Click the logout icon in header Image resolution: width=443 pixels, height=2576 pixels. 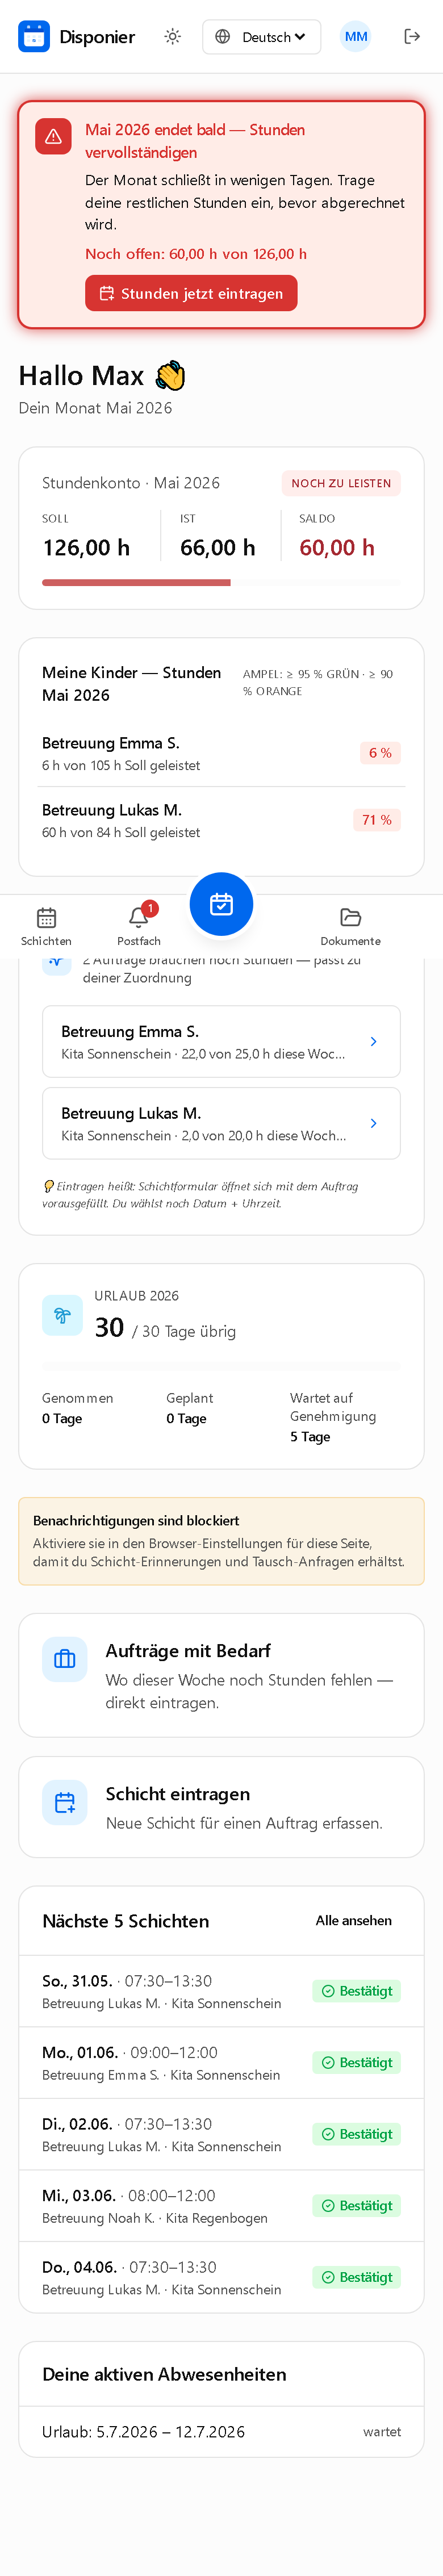[x=412, y=37]
